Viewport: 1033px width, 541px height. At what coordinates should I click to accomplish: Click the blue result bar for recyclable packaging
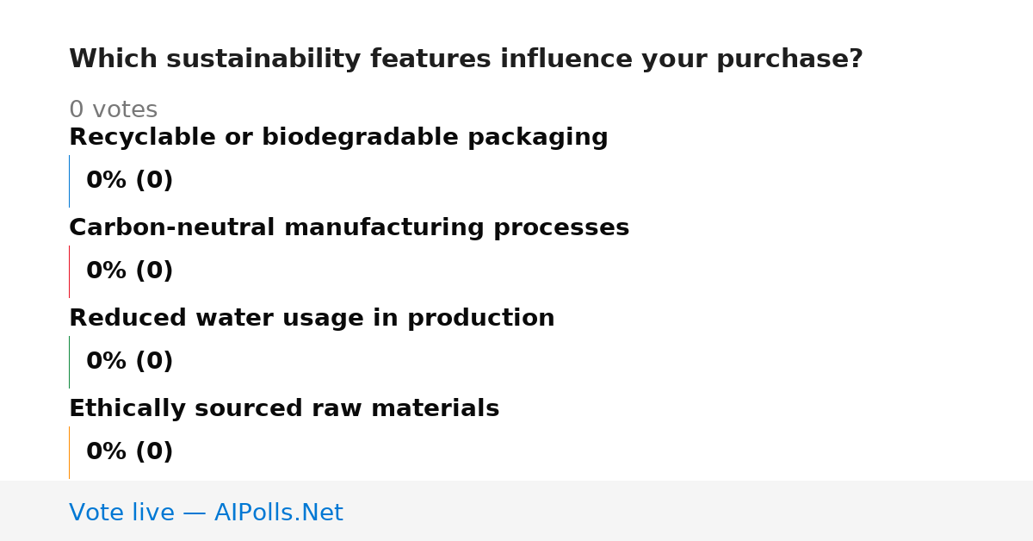[x=69, y=181]
